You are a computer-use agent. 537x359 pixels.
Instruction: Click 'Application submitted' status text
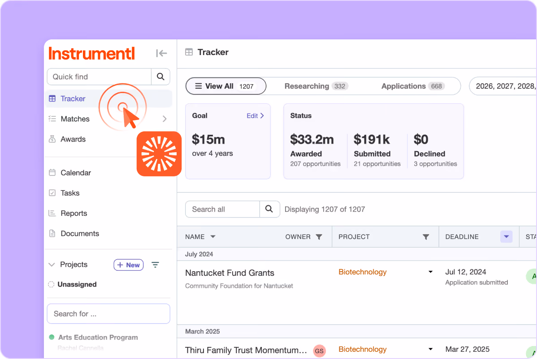(476, 282)
